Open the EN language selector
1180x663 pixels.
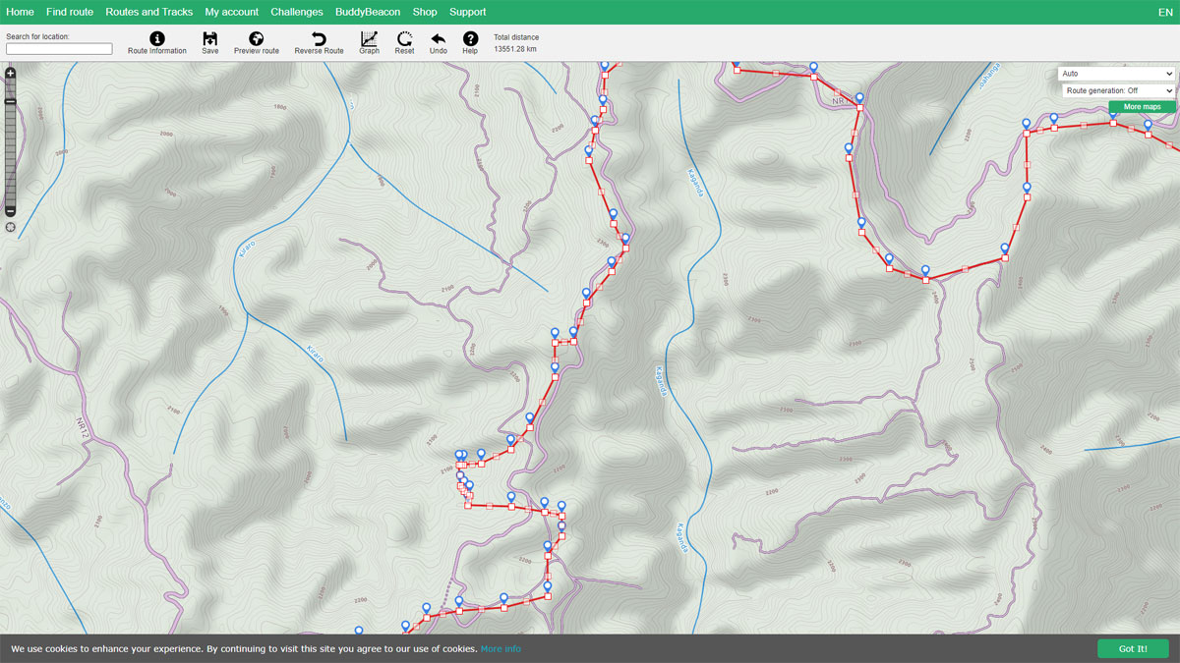(1165, 12)
